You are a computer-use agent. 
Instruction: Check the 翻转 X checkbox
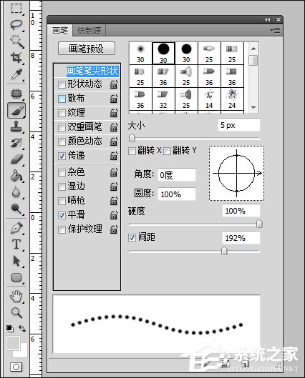point(132,151)
